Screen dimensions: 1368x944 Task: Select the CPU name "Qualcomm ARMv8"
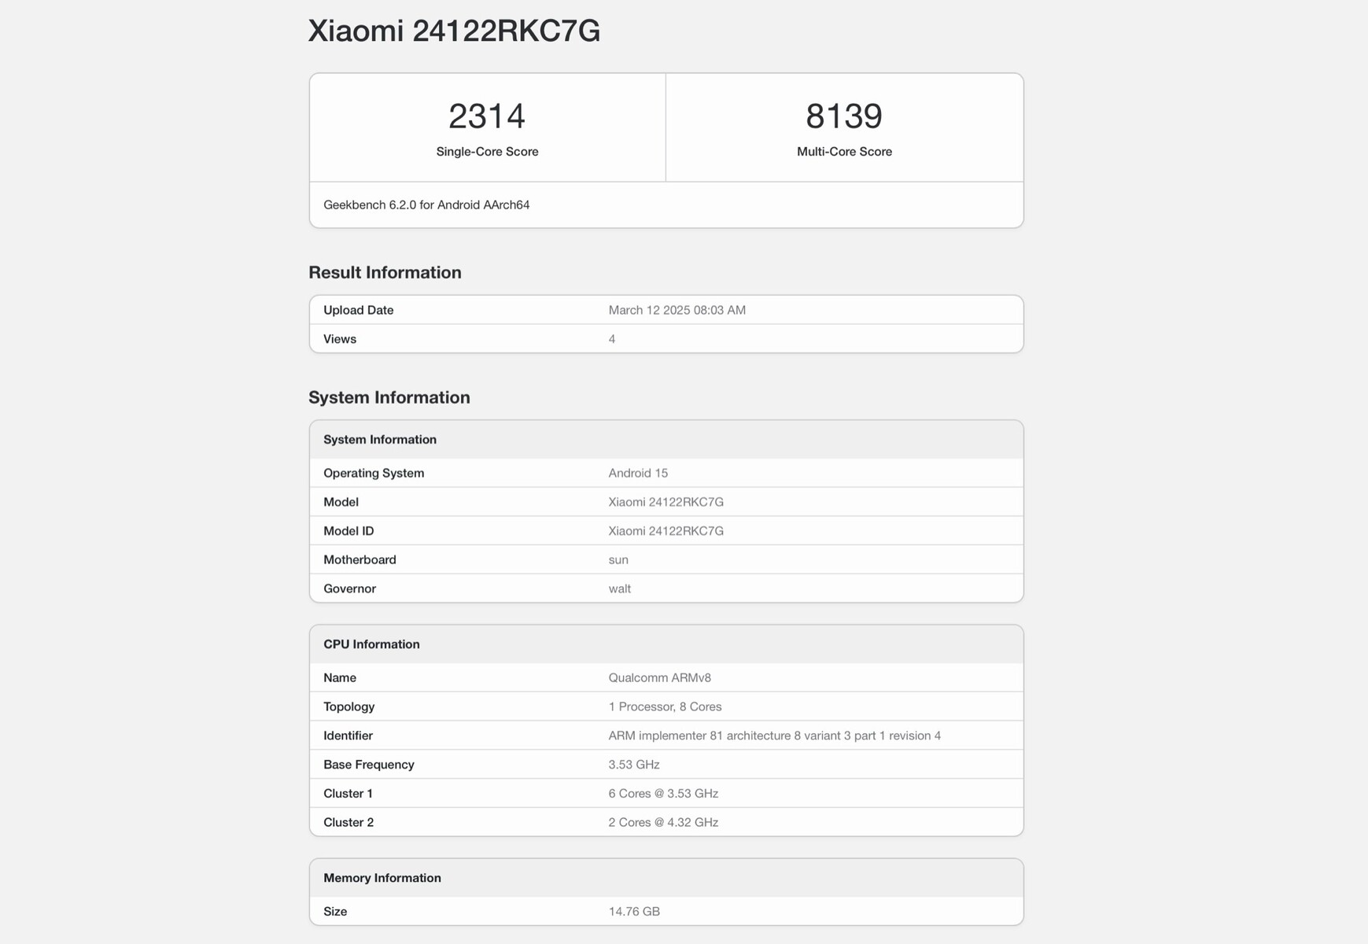[659, 678]
